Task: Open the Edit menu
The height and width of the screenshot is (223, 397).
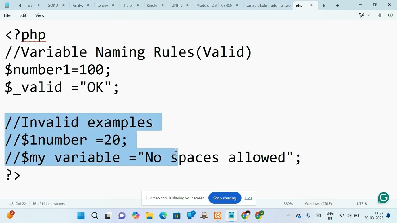Action: (x=23, y=15)
